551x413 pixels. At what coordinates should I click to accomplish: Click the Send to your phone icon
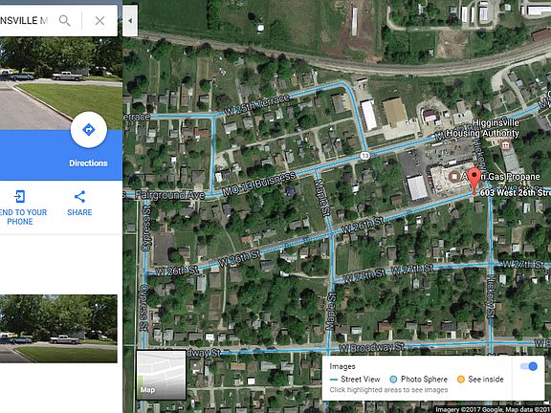click(x=20, y=196)
